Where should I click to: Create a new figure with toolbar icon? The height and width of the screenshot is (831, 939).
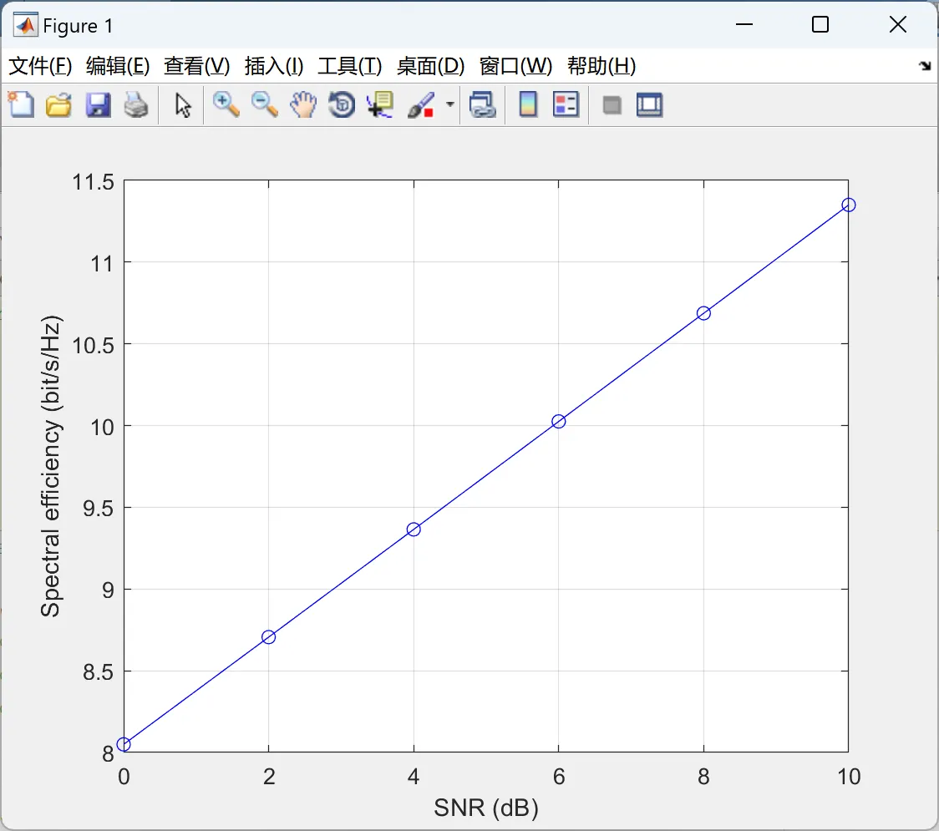21,104
